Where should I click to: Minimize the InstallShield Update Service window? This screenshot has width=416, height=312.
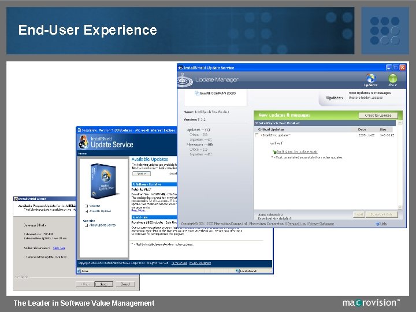pyautogui.click(x=389, y=68)
